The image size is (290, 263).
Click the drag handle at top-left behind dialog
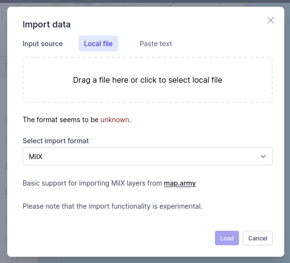tap(3, 15)
